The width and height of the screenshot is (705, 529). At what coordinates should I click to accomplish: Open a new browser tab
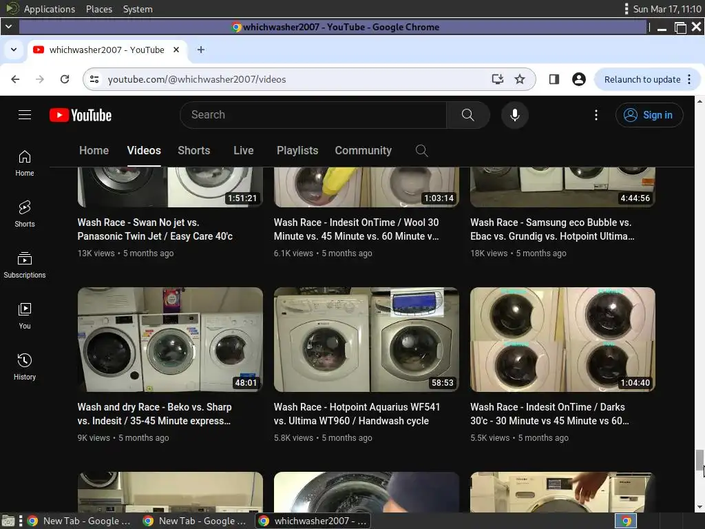click(x=201, y=50)
